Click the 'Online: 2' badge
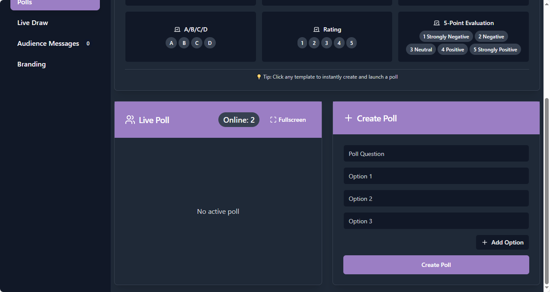The width and height of the screenshot is (550, 292). click(x=239, y=120)
